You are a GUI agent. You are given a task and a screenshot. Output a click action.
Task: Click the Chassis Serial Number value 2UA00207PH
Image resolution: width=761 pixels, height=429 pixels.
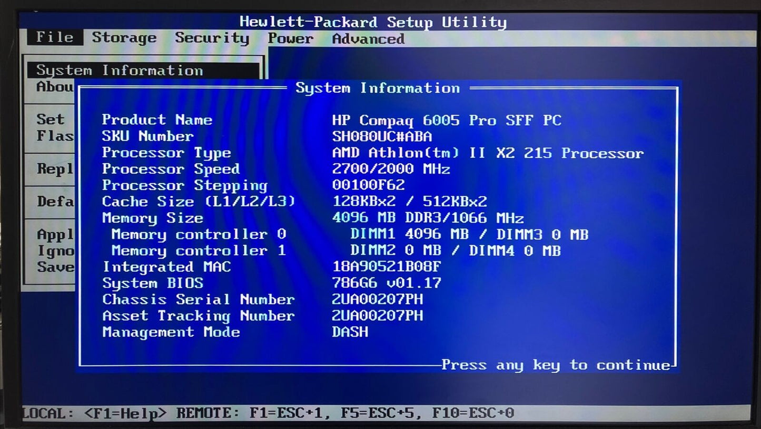click(x=377, y=300)
